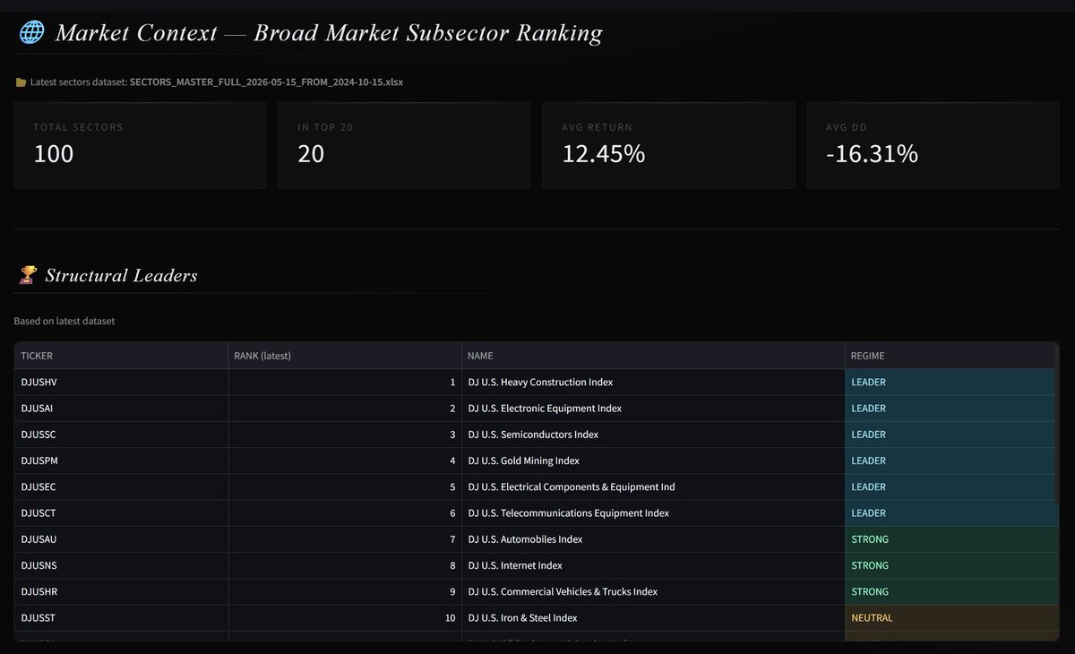
Task: Select the AVG RETURN 12.45% card
Action: pyautogui.click(x=668, y=145)
